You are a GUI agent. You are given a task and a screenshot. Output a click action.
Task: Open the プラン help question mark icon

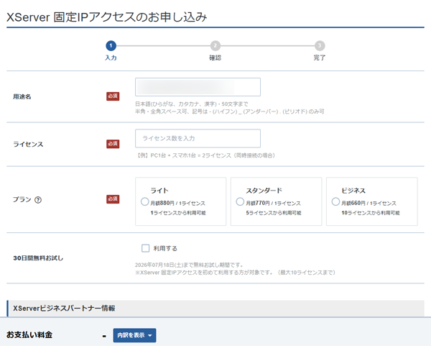coord(38,200)
